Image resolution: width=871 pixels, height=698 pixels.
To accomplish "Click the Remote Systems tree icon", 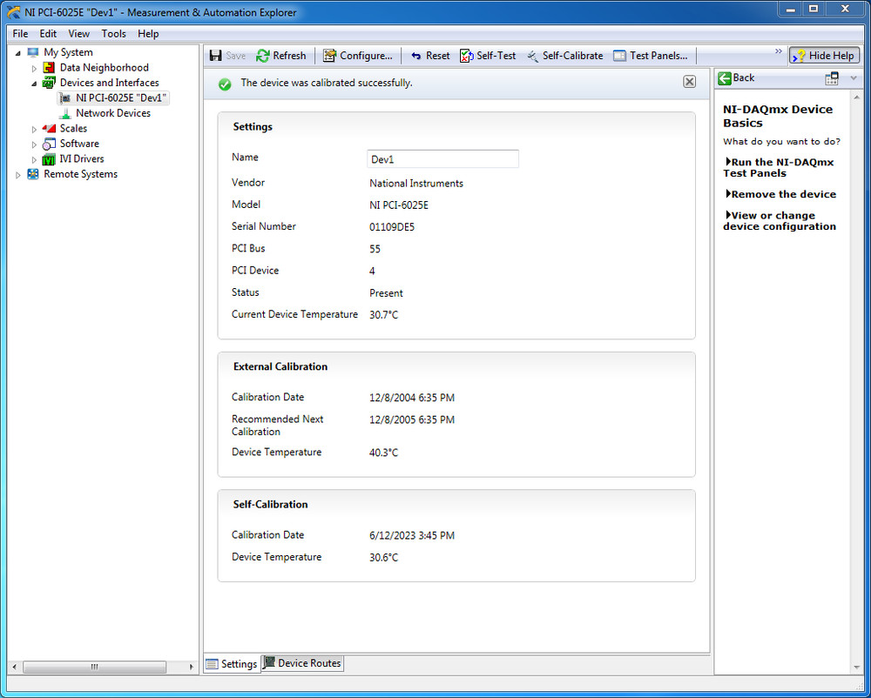I will 33,174.
